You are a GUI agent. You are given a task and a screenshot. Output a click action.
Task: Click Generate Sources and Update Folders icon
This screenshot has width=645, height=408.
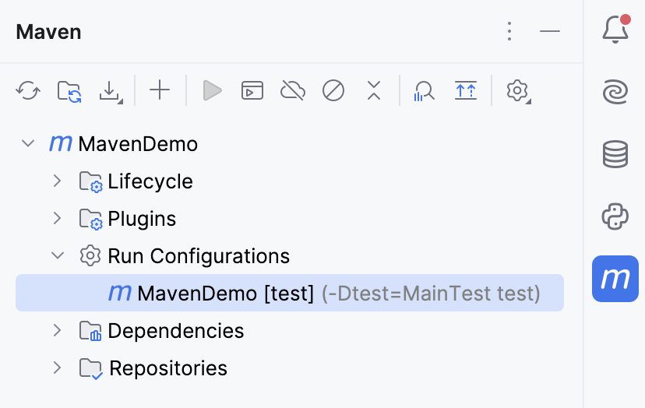click(69, 91)
